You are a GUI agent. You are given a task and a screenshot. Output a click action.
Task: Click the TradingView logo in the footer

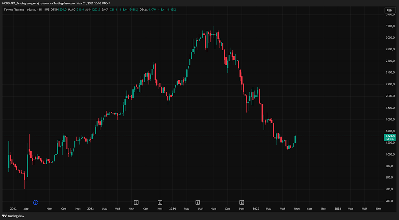(x=13, y=216)
